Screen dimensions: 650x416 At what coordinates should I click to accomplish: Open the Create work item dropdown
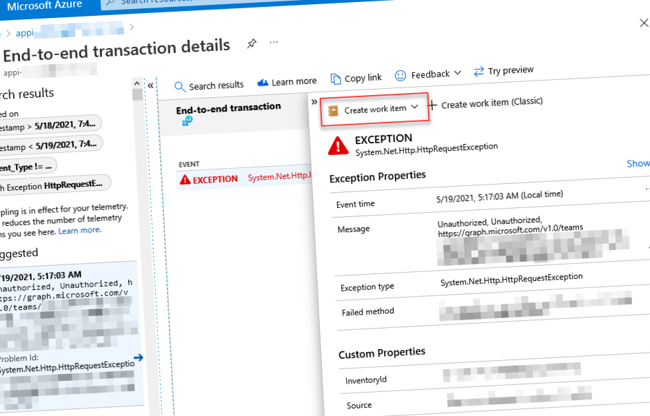coord(374,107)
